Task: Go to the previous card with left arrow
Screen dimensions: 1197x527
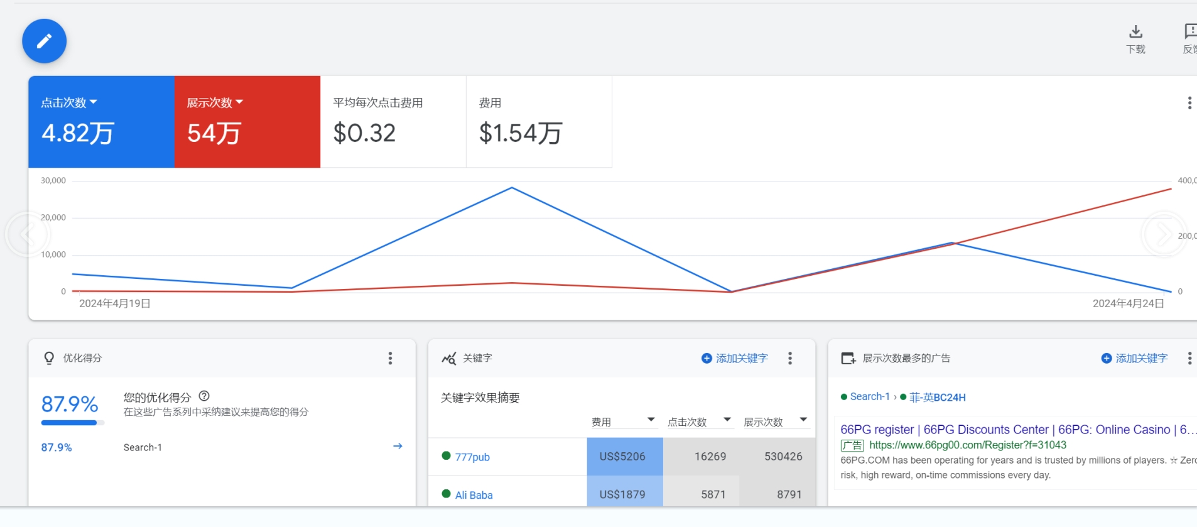Action: coord(27,234)
